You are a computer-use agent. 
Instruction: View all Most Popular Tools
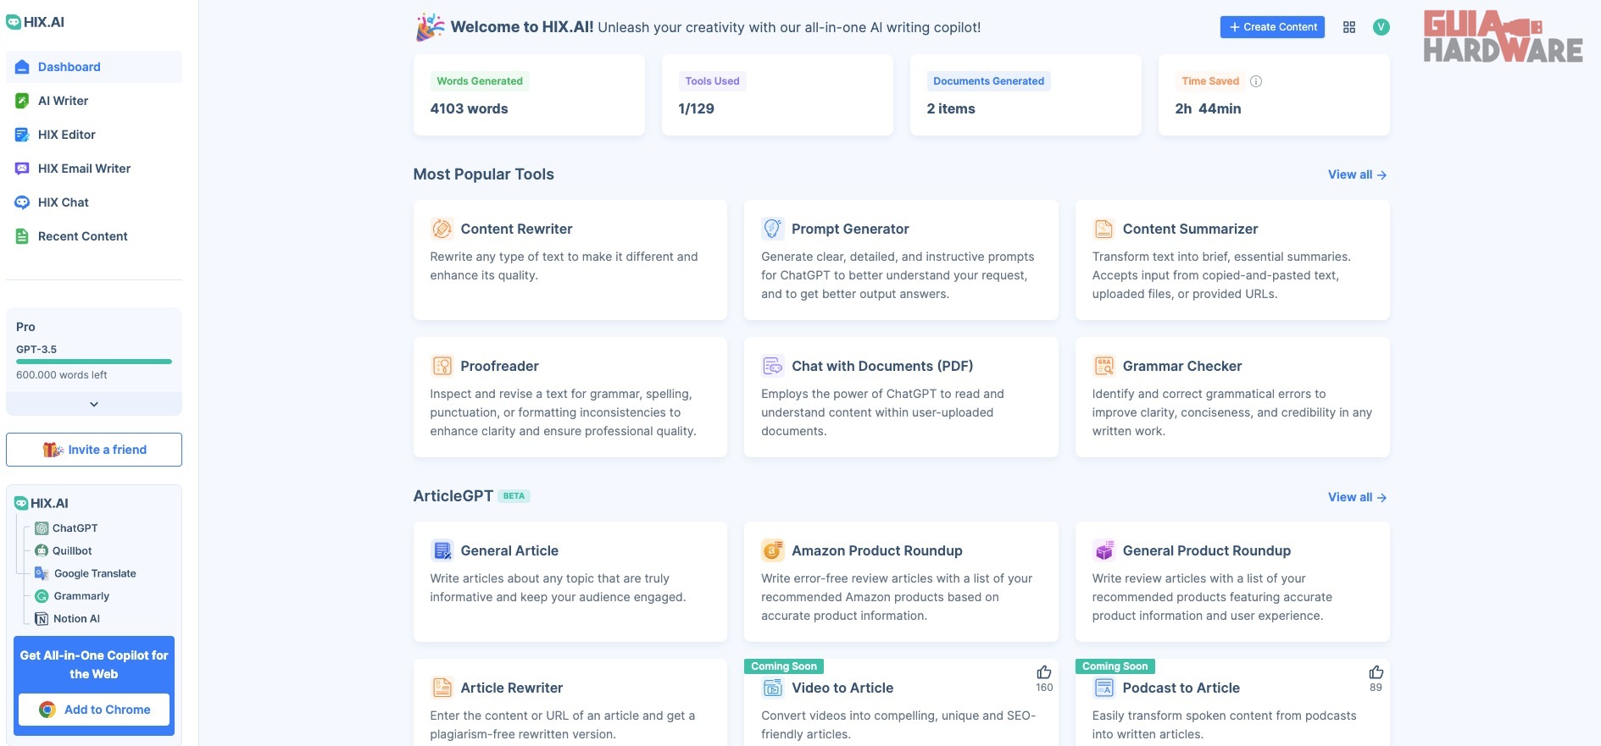pyautogui.click(x=1357, y=174)
